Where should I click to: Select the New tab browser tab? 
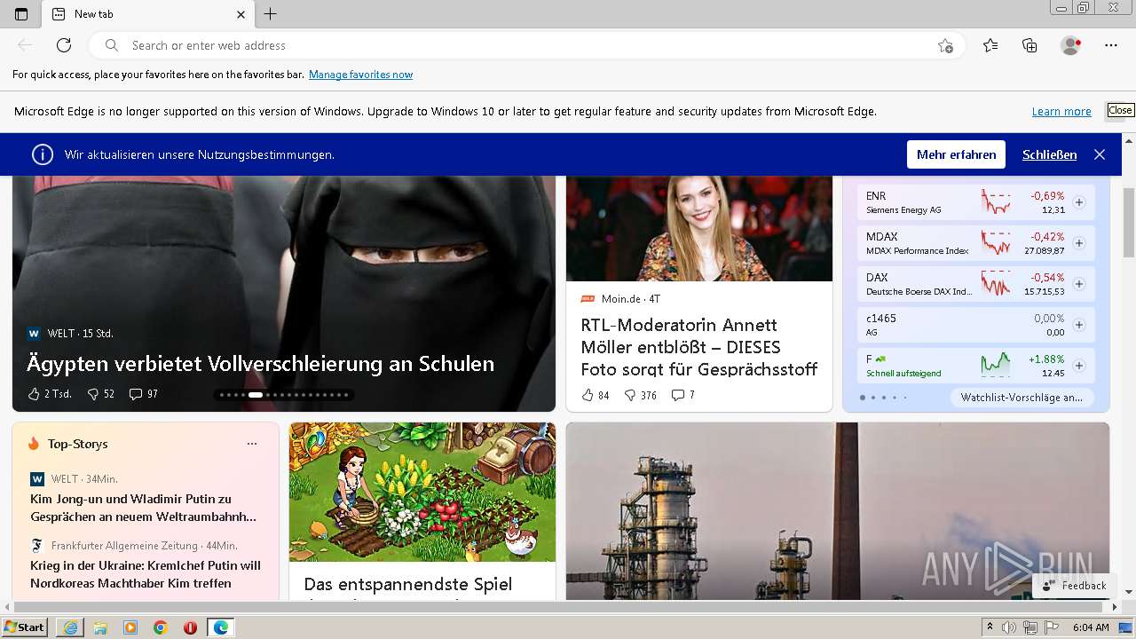tap(148, 14)
